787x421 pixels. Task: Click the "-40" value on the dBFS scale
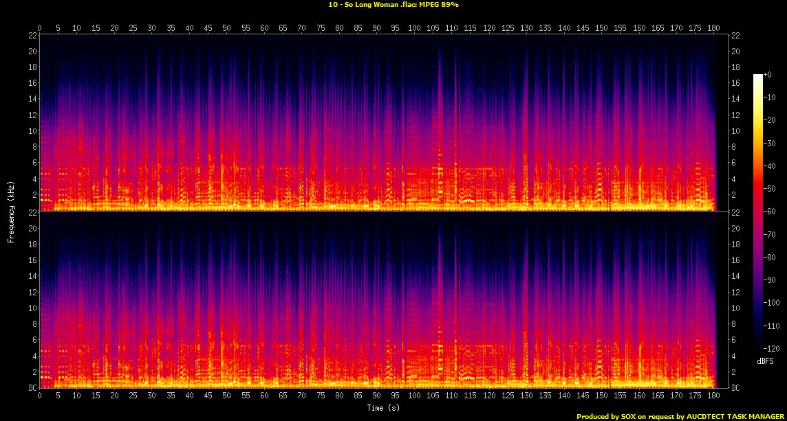(x=769, y=166)
